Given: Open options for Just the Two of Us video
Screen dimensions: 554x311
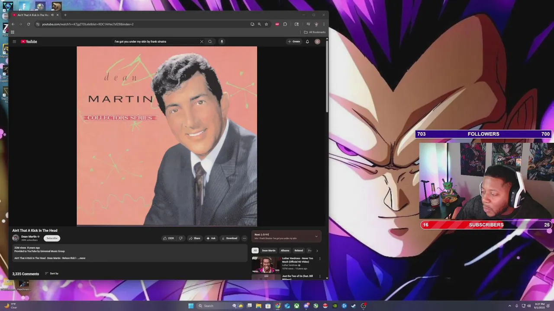Looking at the screenshot, I should pyautogui.click(x=320, y=276).
